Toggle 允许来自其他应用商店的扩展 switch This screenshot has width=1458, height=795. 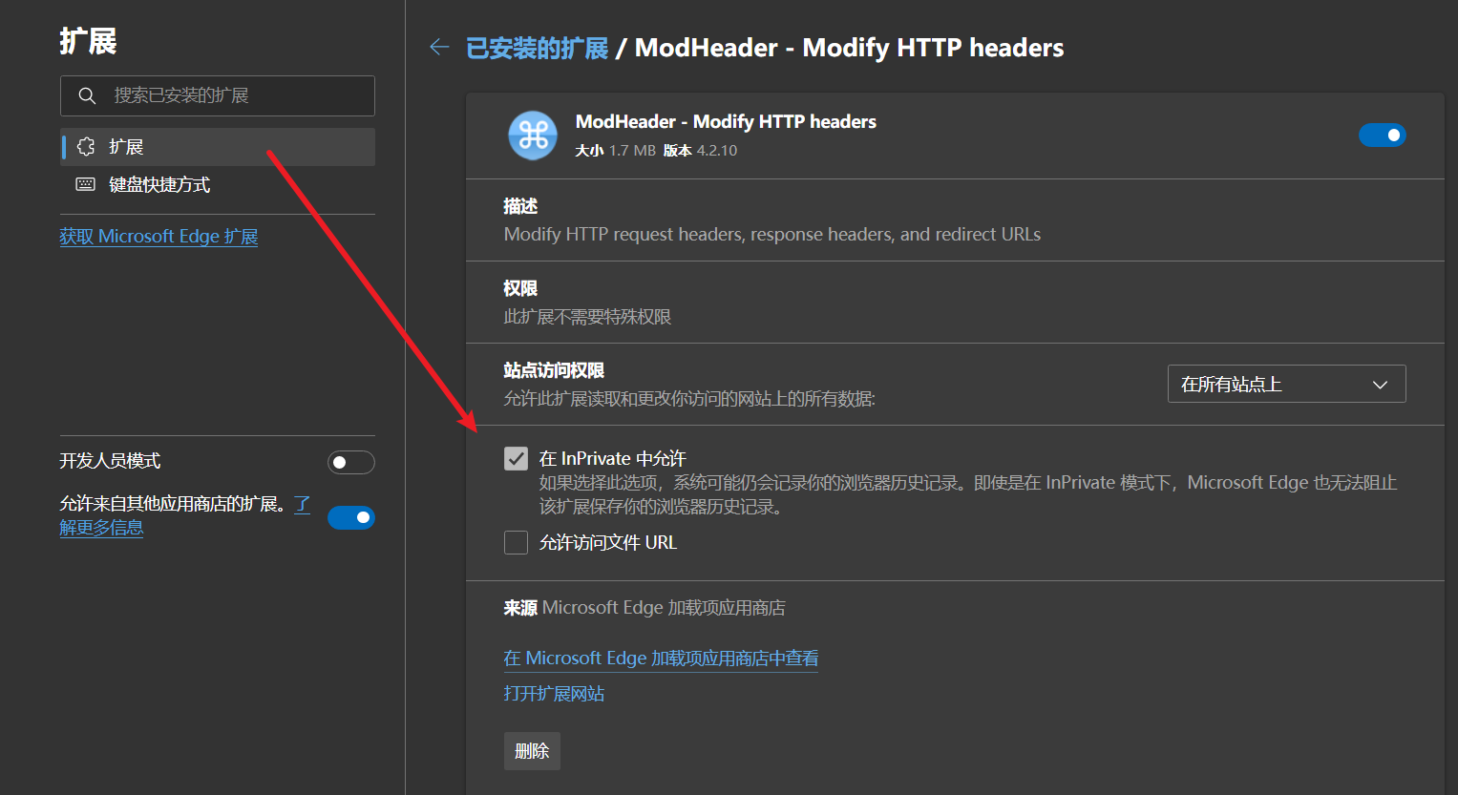click(x=350, y=517)
